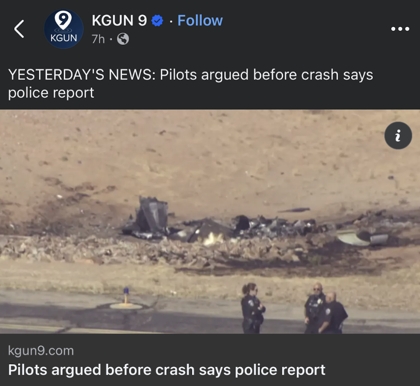Image resolution: width=420 pixels, height=386 pixels.
Task: Click the KGUN 9 page name
Action: [119, 21]
